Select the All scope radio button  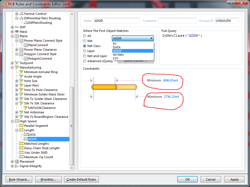click(85, 36)
